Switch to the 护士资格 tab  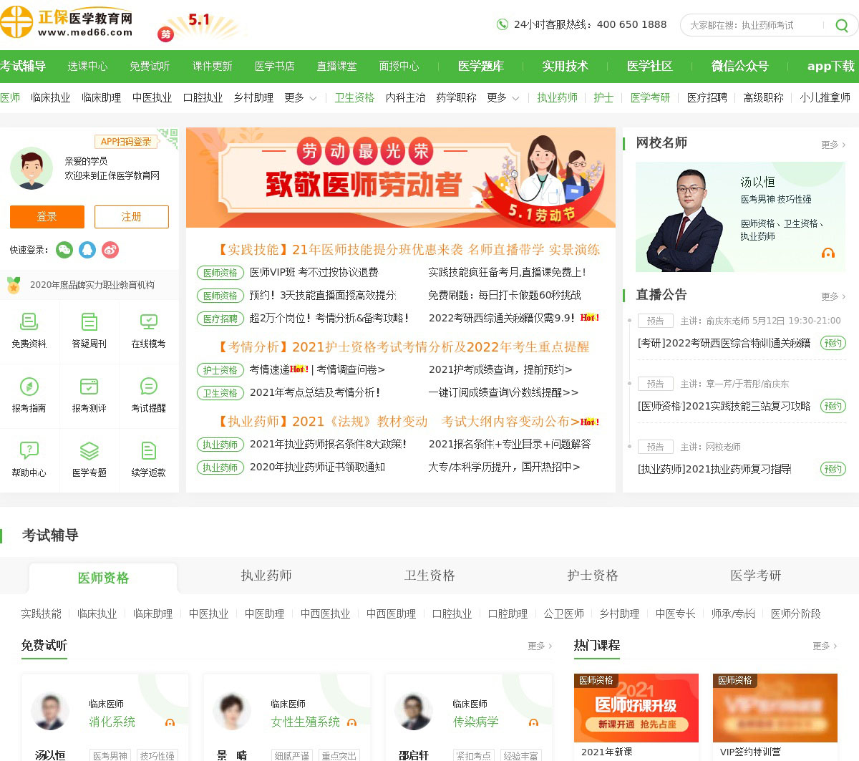[593, 576]
